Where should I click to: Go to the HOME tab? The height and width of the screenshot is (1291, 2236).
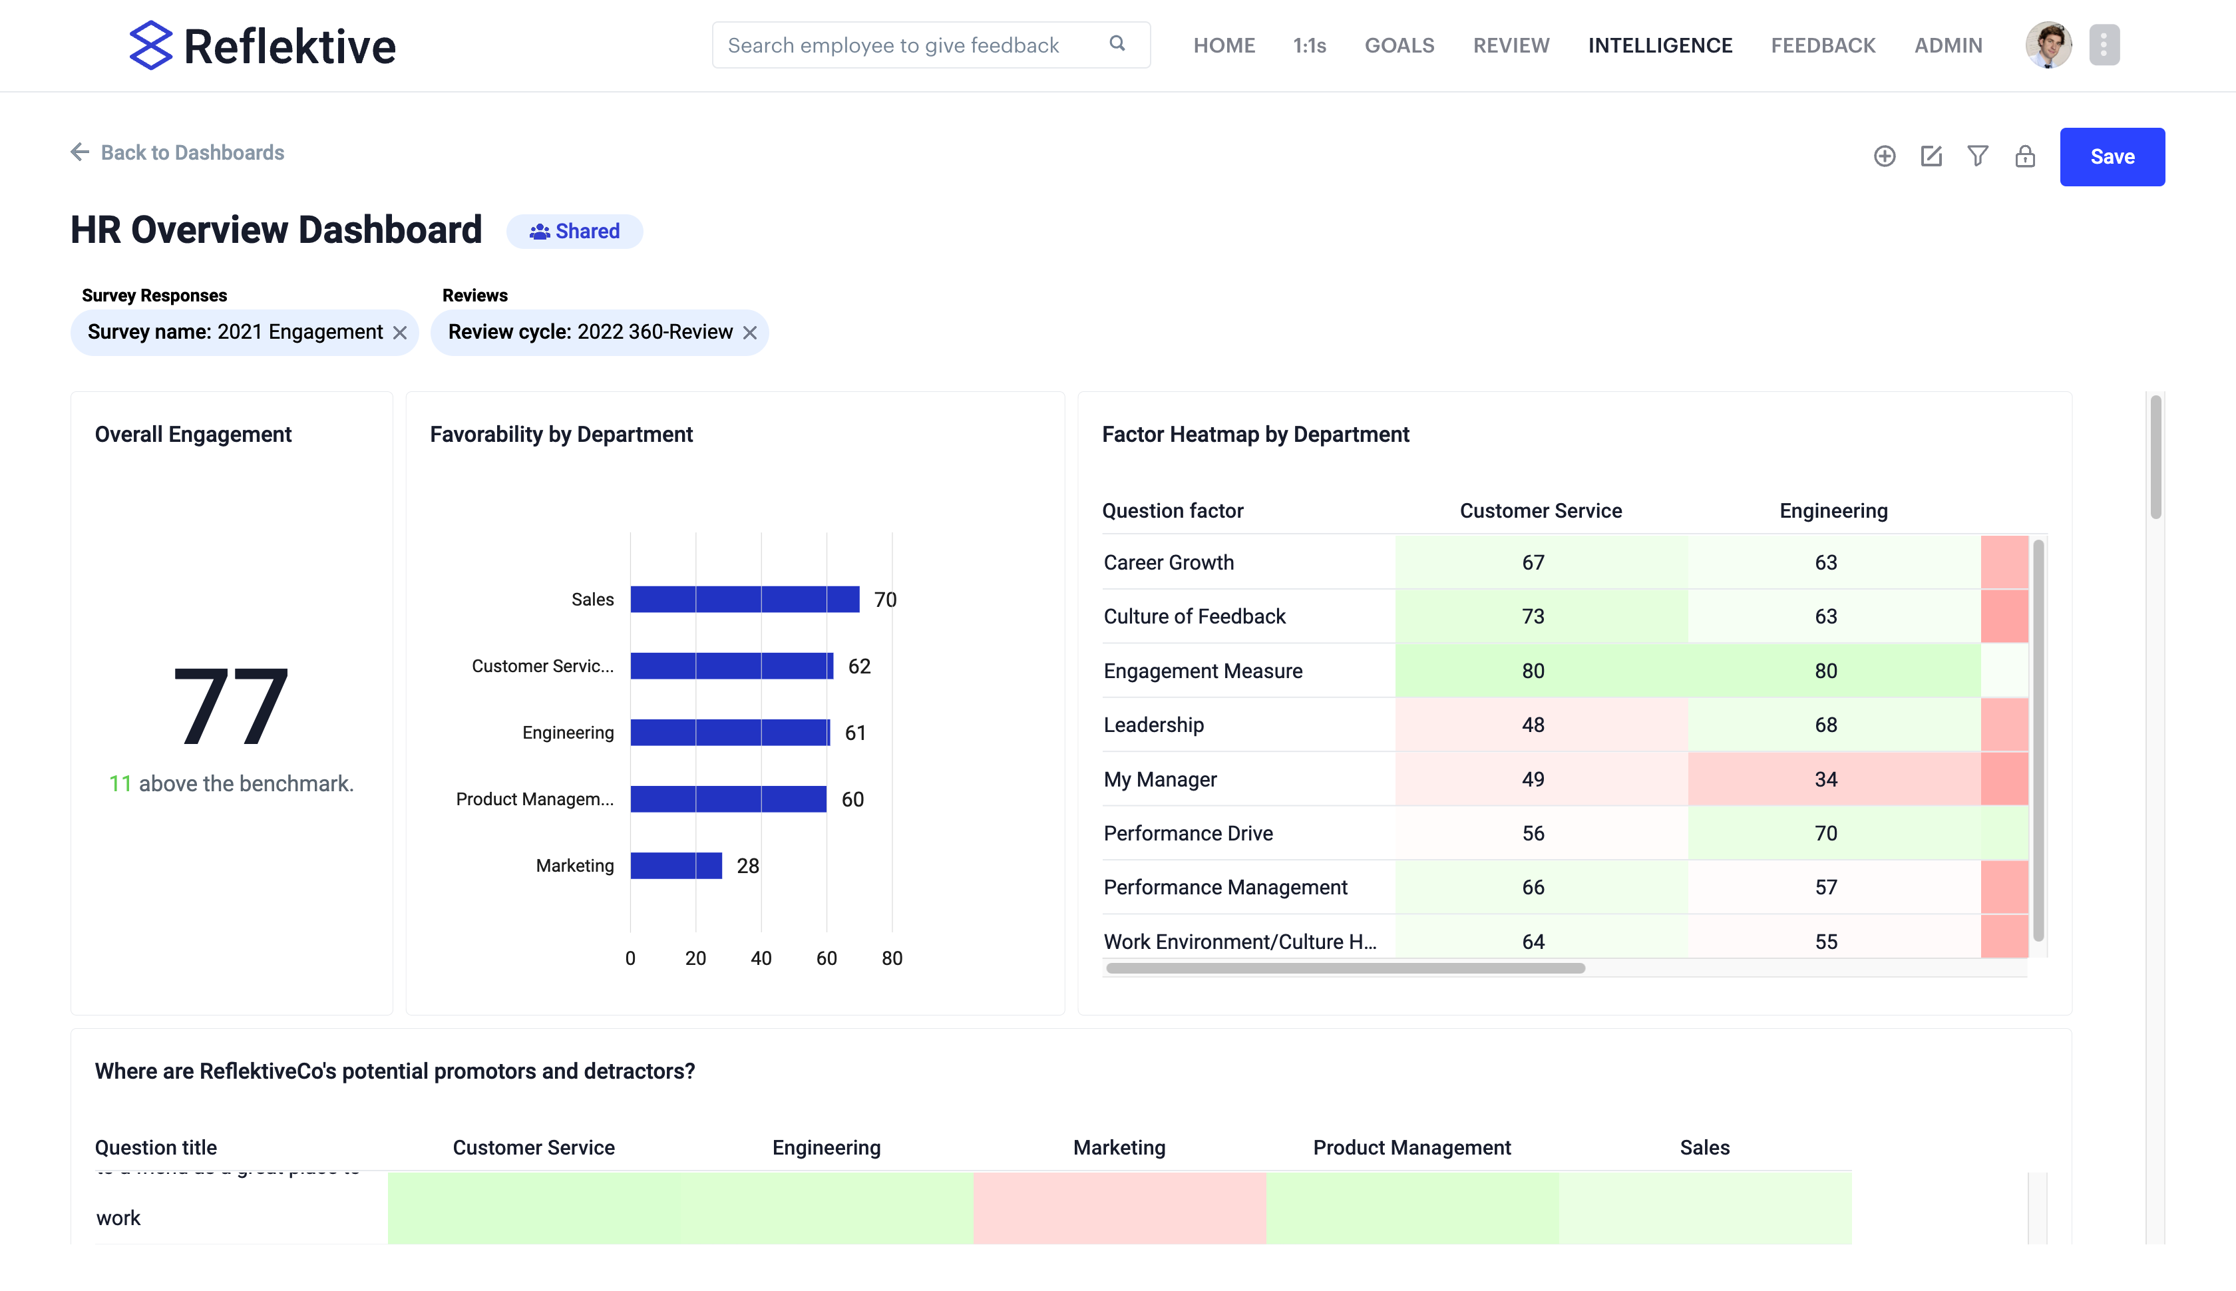click(x=1224, y=45)
